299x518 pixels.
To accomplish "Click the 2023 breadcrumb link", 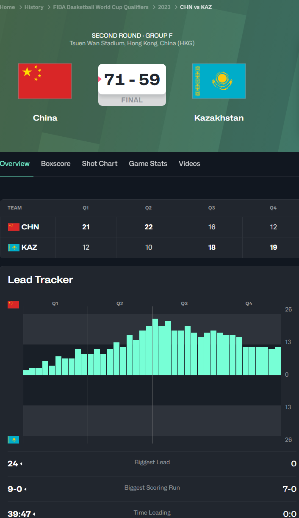I will click(x=164, y=7).
